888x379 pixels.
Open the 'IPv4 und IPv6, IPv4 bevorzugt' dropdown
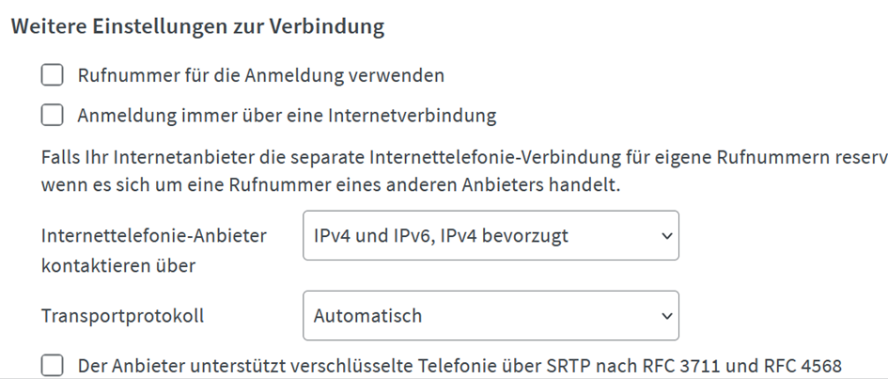coord(491,236)
